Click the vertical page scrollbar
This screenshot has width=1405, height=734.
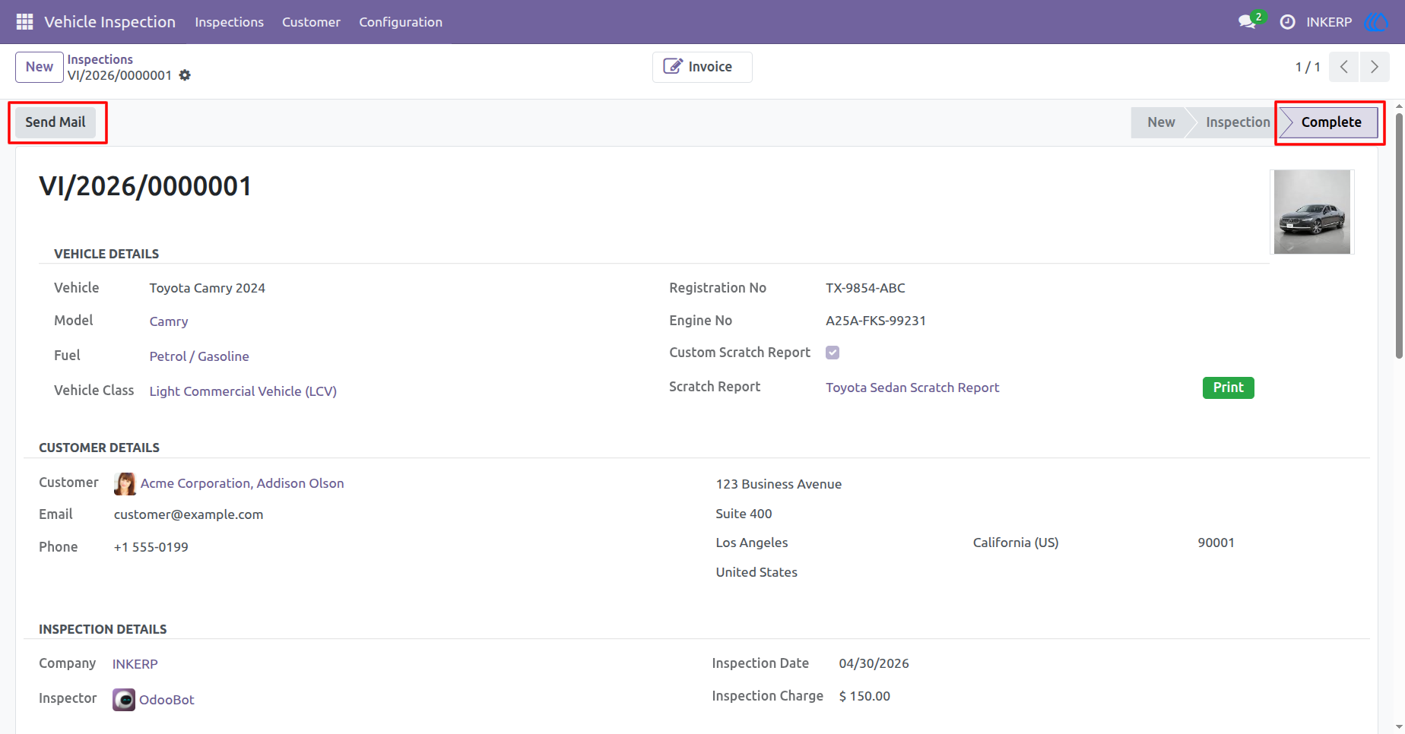click(1399, 236)
